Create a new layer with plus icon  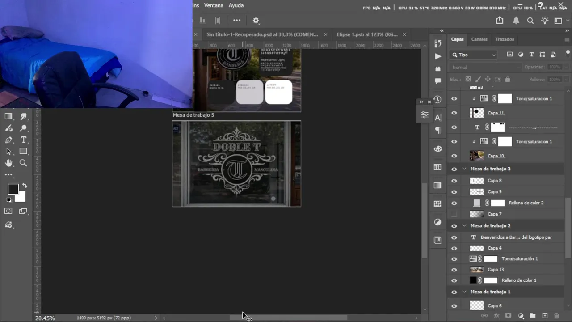(545, 316)
